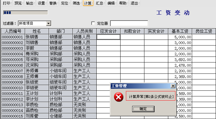
Task: Click the 输出 export button
Action: (30, 3)
